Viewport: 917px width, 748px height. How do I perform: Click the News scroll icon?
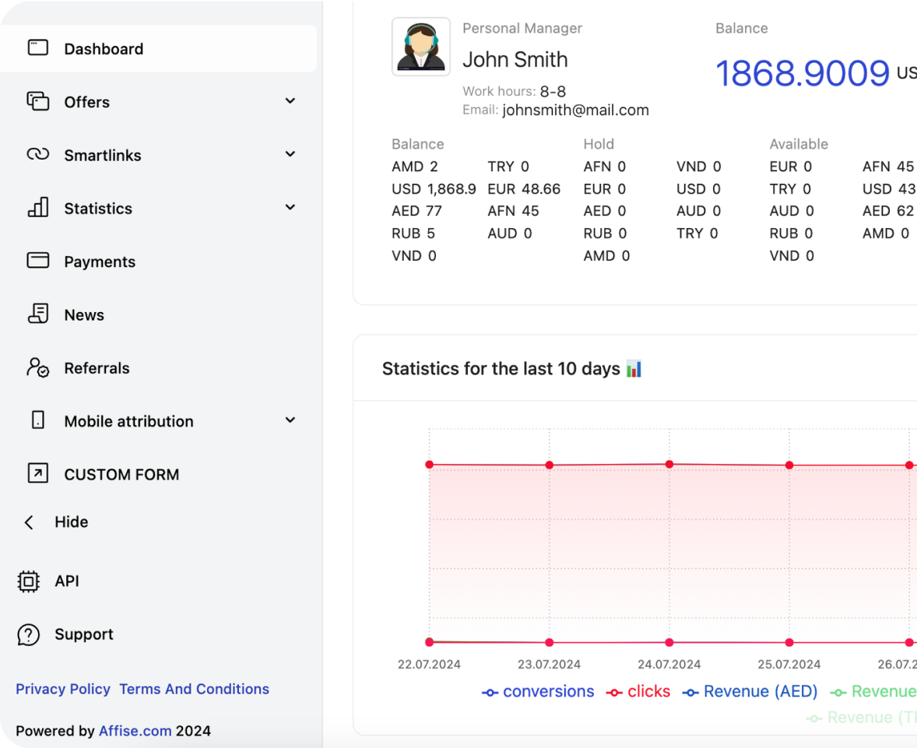coord(38,314)
